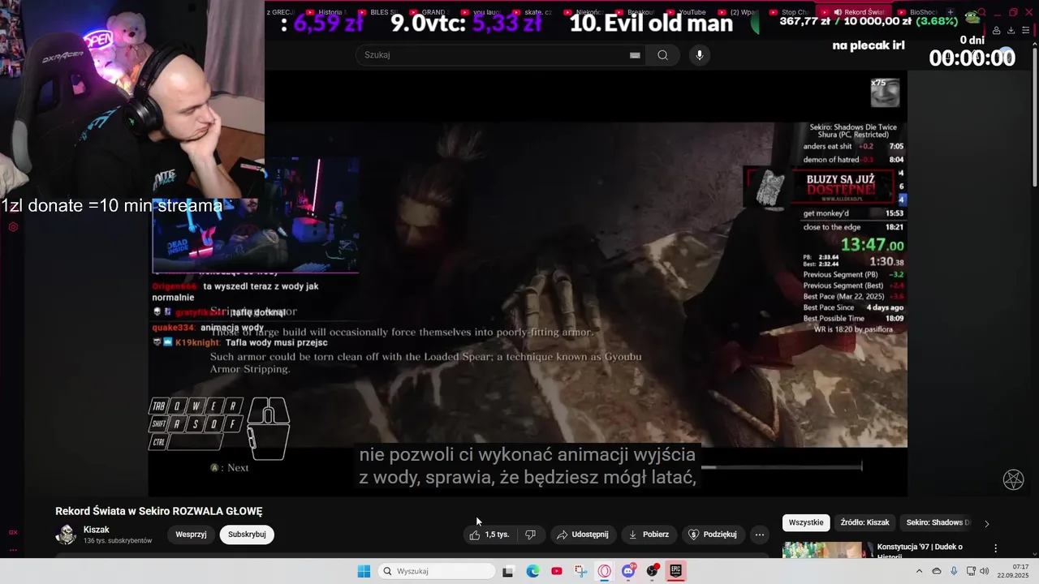The width and height of the screenshot is (1039, 584).
Task: Select the Sekiro: Shadows filter chip
Action: click(938, 522)
